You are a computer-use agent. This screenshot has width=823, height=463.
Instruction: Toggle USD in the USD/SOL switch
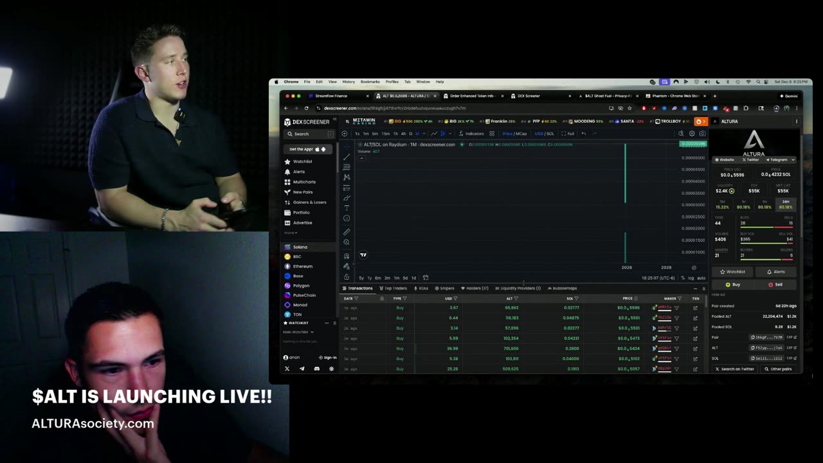click(539, 134)
